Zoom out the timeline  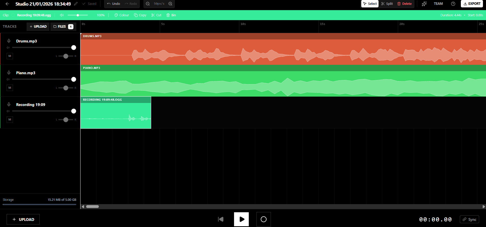pyautogui.click(x=148, y=4)
